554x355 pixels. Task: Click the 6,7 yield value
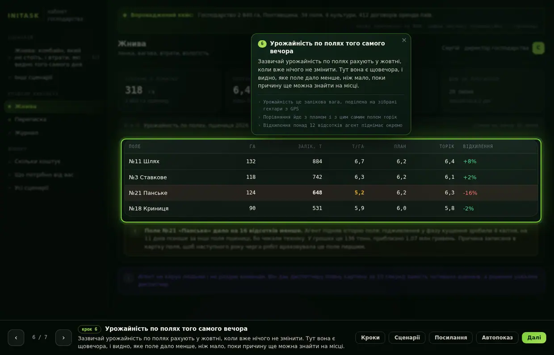[x=359, y=161]
